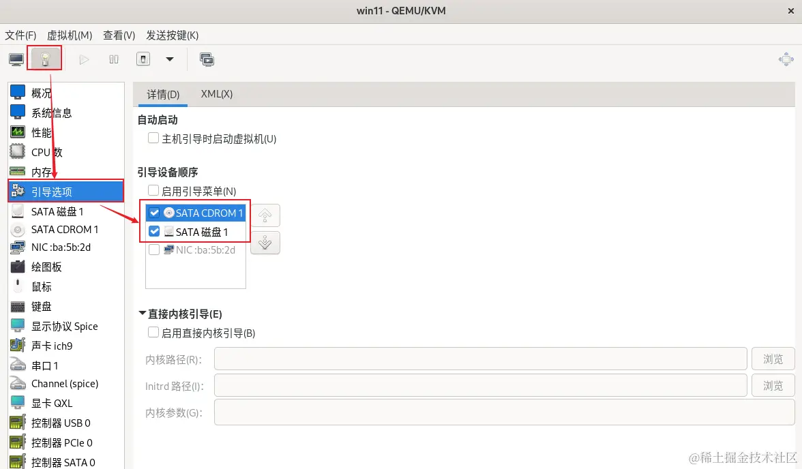Select 串口 1 in hardware list
Image resolution: width=802 pixels, height=469 pixels.
pos(66,365)
